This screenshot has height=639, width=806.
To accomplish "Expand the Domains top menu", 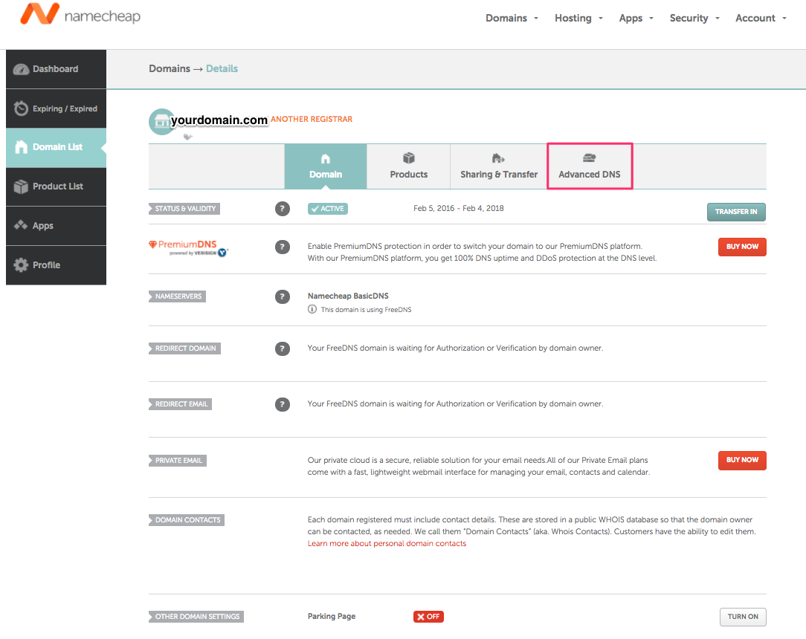I will pyautogui.click(x=512, y=18).
